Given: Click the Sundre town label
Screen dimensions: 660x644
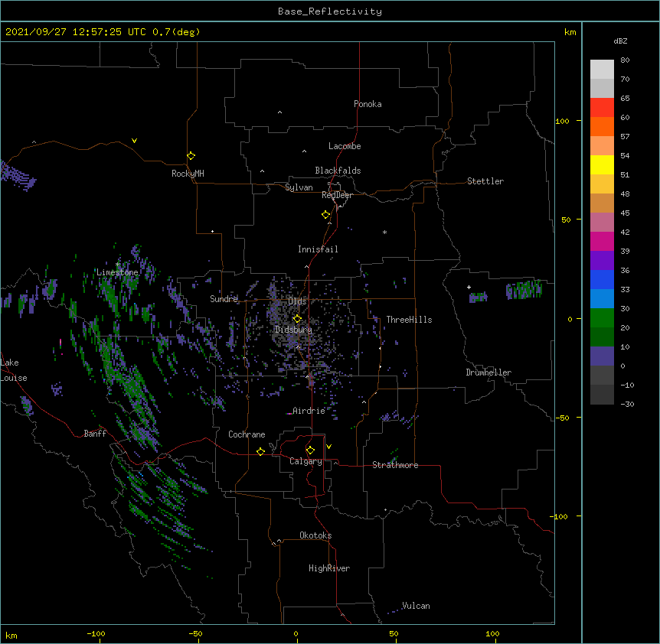Looking at the screenshot, I should pyautogui.click(x=224, y=299).
